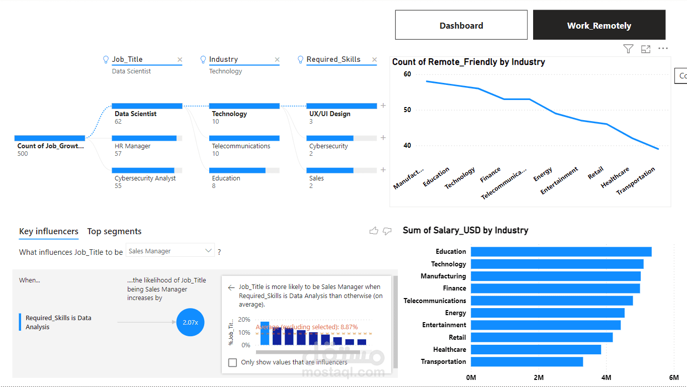Click the focus mode icon on the chart
687x387 pixels.
(646, 49)
